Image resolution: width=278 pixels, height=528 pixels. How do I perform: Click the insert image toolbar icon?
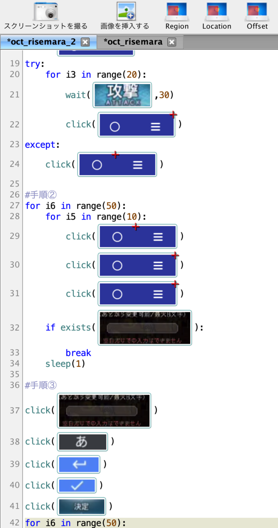pos(125,11)
